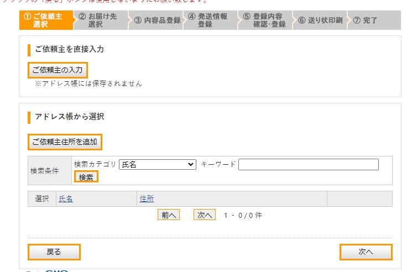This screenshot has height=272, width=417.
Task: Click ご依頼主住所を追加 button
Action: [65, 142]
